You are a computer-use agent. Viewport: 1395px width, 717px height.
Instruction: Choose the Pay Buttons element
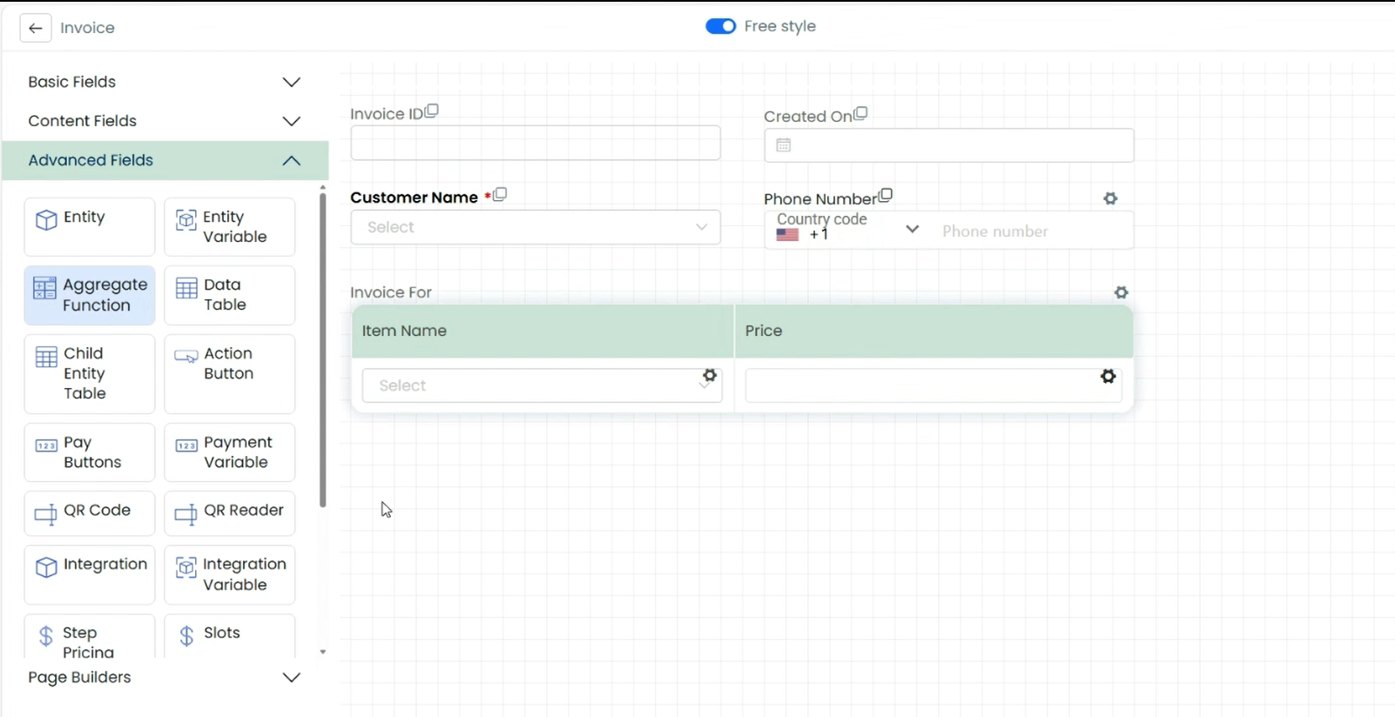point(89,452)
